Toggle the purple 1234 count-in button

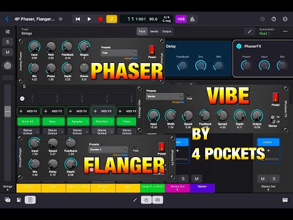coord(181,19)
